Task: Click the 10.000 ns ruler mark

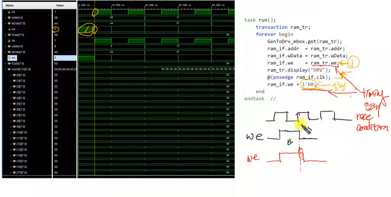Action: click(118, 5)
